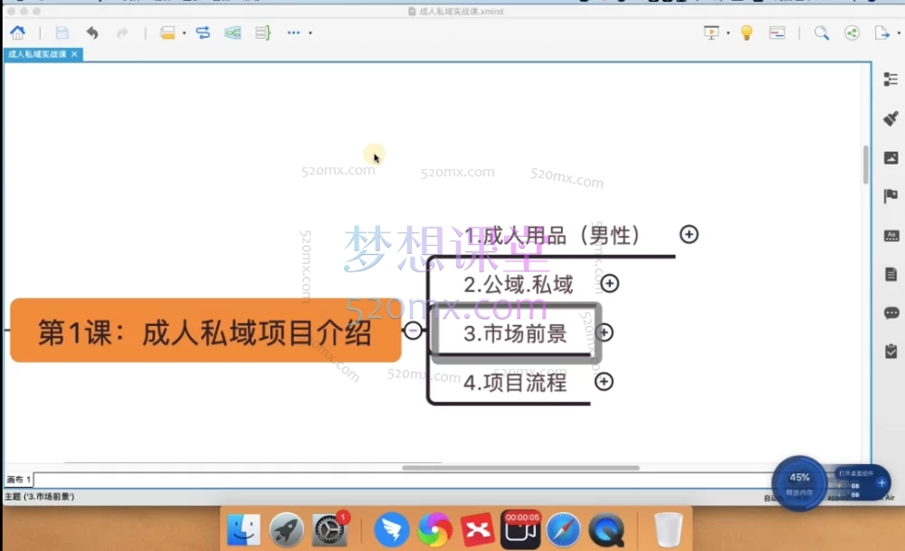This screenshot has height=551, width=905.
Task: Expand the 2.公域.私域 subtopic
Action: (x=610, y=283)
